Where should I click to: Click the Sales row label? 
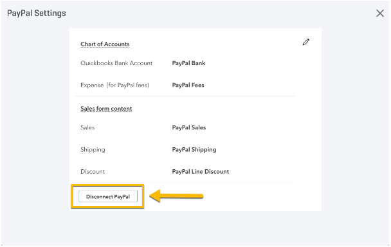click(x=87, y=127)
